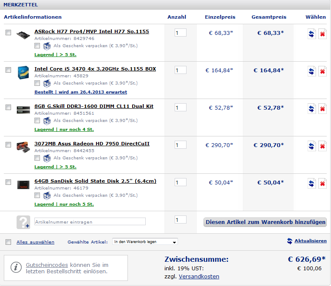Select the 8GB G.Skill DDR3 row checkbox

click(x=8, y=107)
